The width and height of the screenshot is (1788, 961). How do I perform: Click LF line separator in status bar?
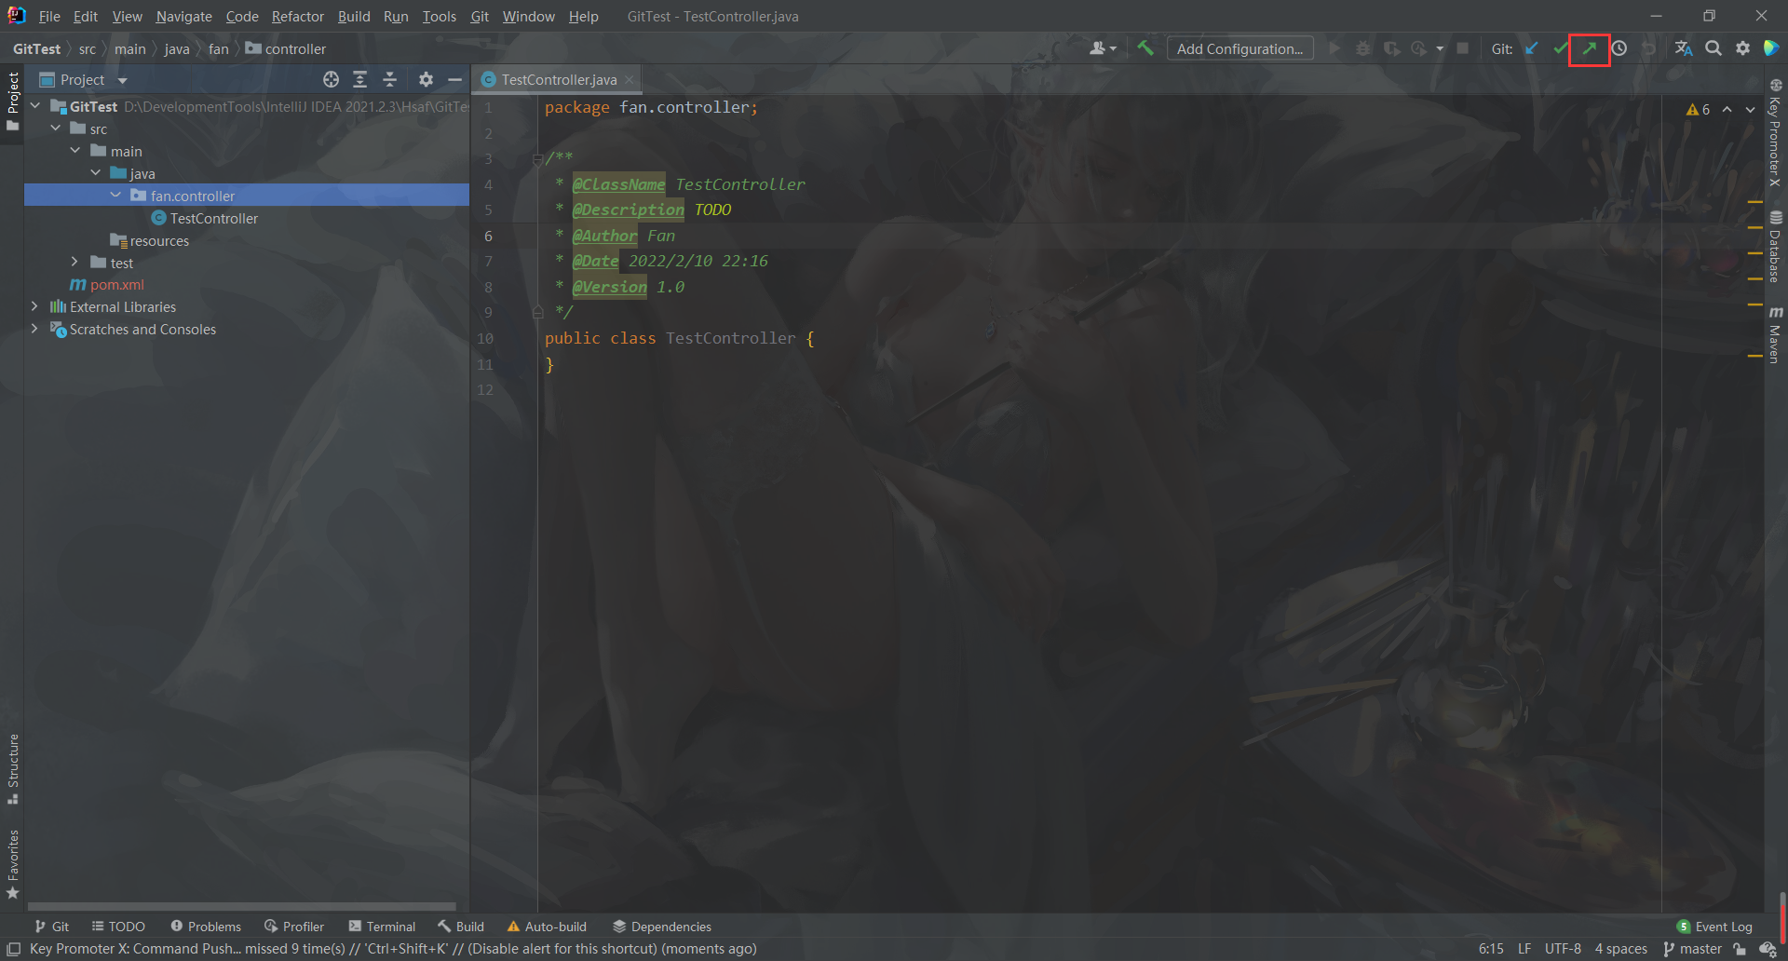pos(1524,949)
